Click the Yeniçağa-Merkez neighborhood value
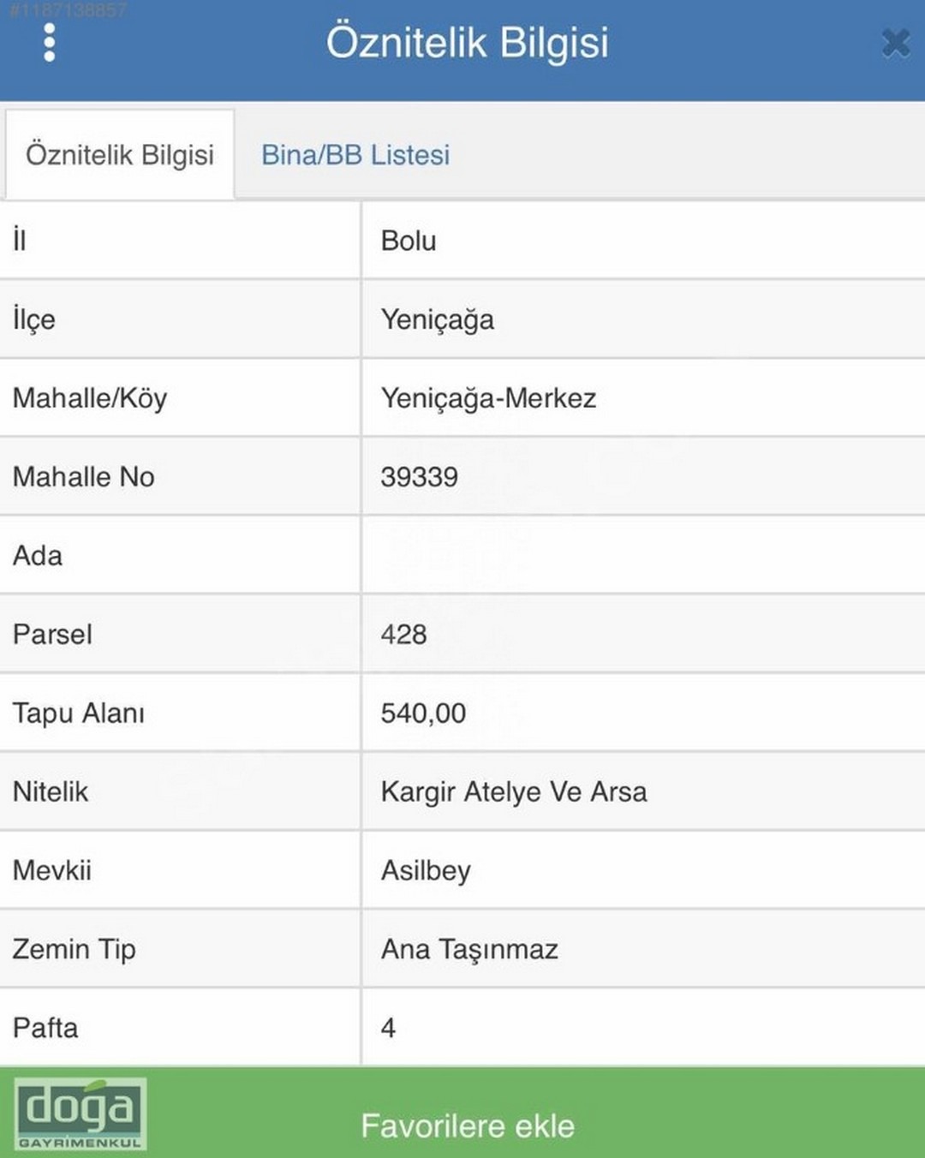 pyautogui.click(x=488, y=398)
